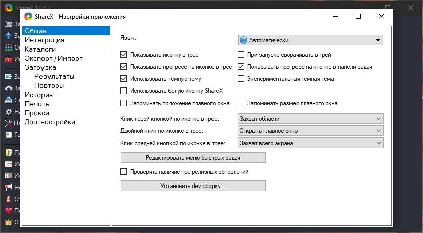
Task: Click red heart Donate icon in main window
Action: point(9,210)
